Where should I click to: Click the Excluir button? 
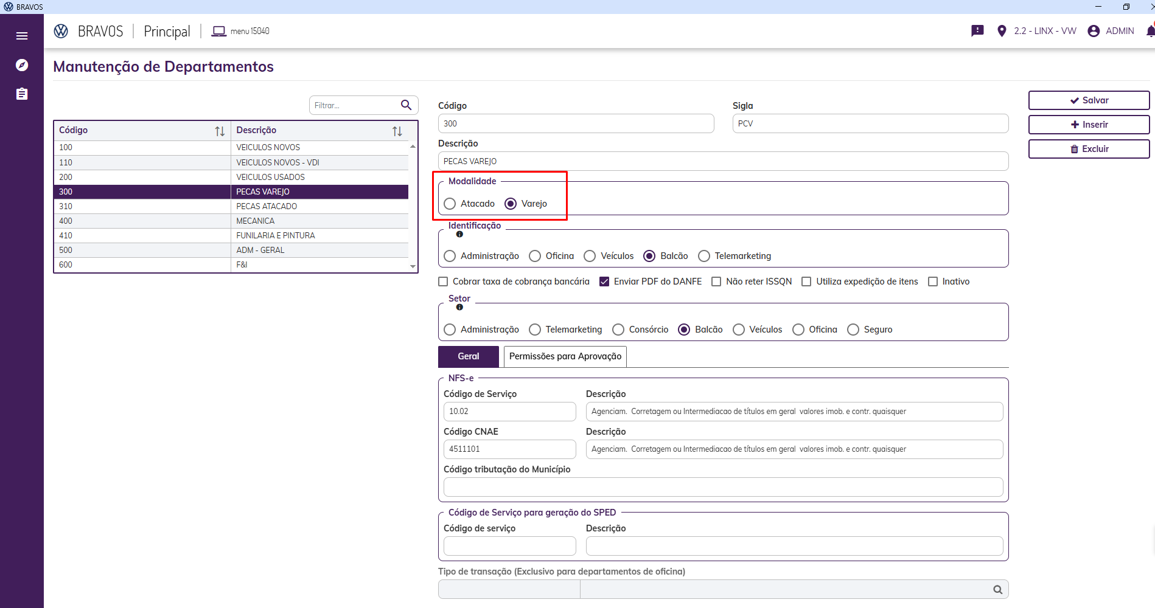pos(1089,149)
